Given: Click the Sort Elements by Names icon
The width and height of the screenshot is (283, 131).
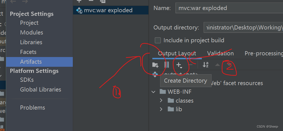Looking at the screenshot, I should (x=205, y=65).
